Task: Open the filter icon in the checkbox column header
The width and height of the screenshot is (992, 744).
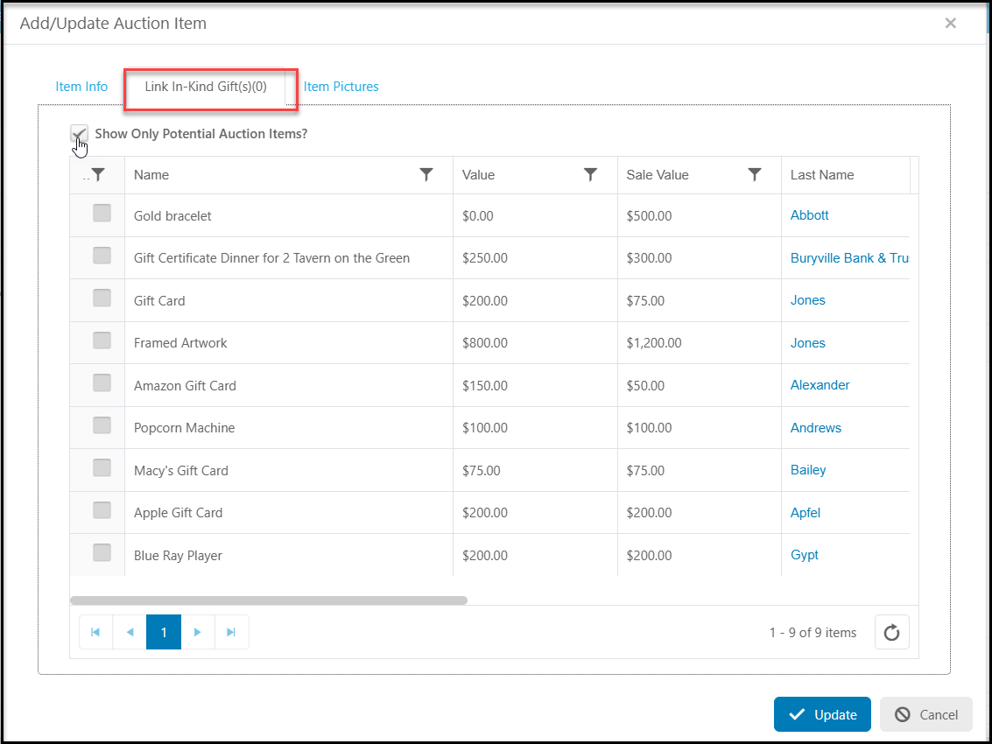Action: [98, 174]
